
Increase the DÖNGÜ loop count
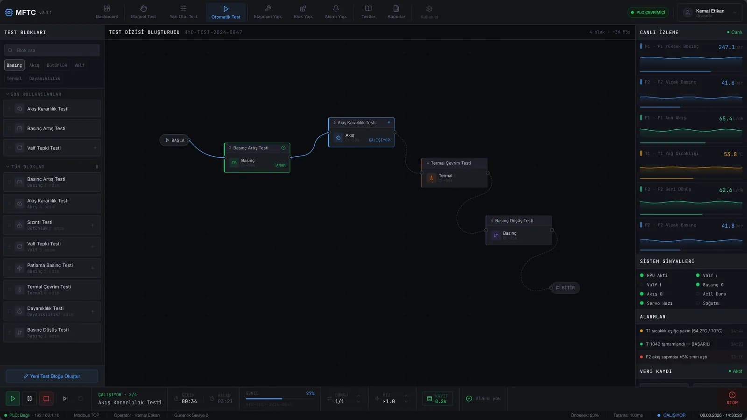click(x=358, y=396)
